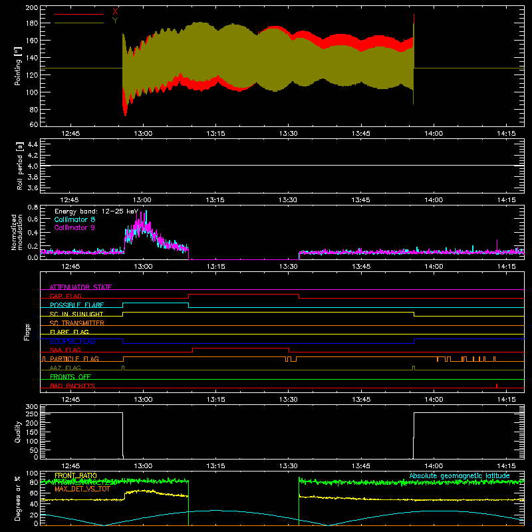Click the cyan 'Collimator 8' legend label
Viewport: 532px width, 532px height.
point(74,219)
